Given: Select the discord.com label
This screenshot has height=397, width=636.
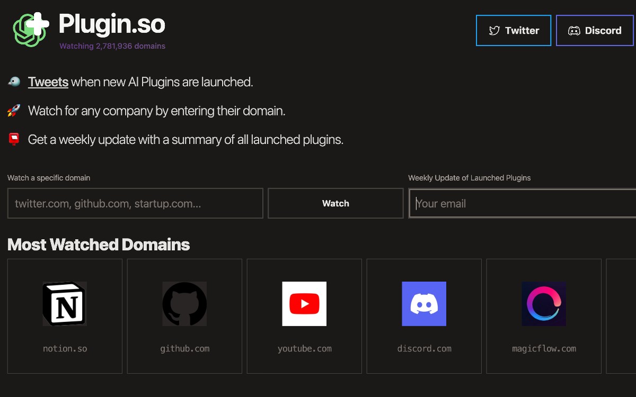Looking at the screenshot, I should click(424, 348).
